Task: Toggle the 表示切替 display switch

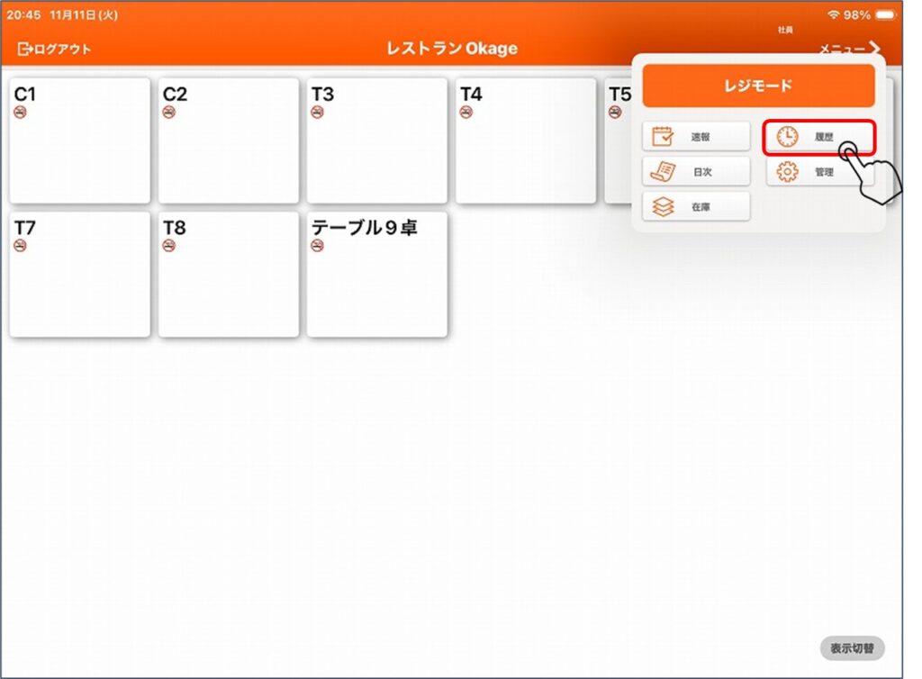Action: (x=851, y=647)
